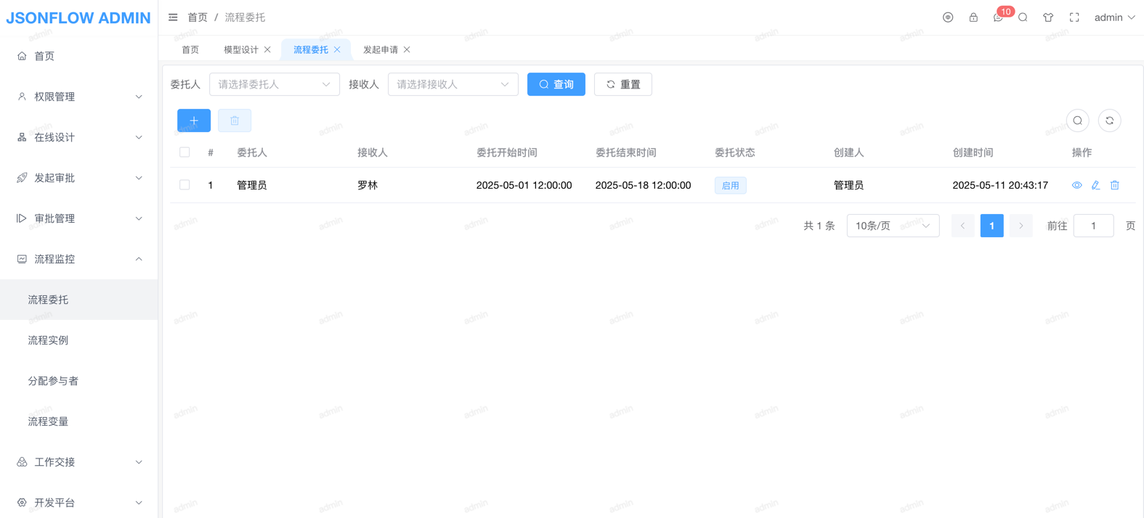View row 1 details via eye icon
The width and height of the screenshot is (1144, 518).
tap(1076, 185)
